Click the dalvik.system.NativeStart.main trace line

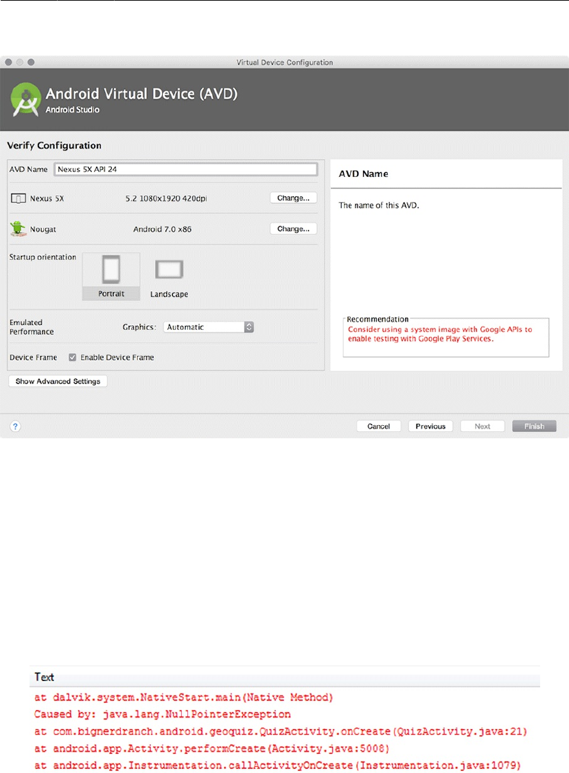183,698
